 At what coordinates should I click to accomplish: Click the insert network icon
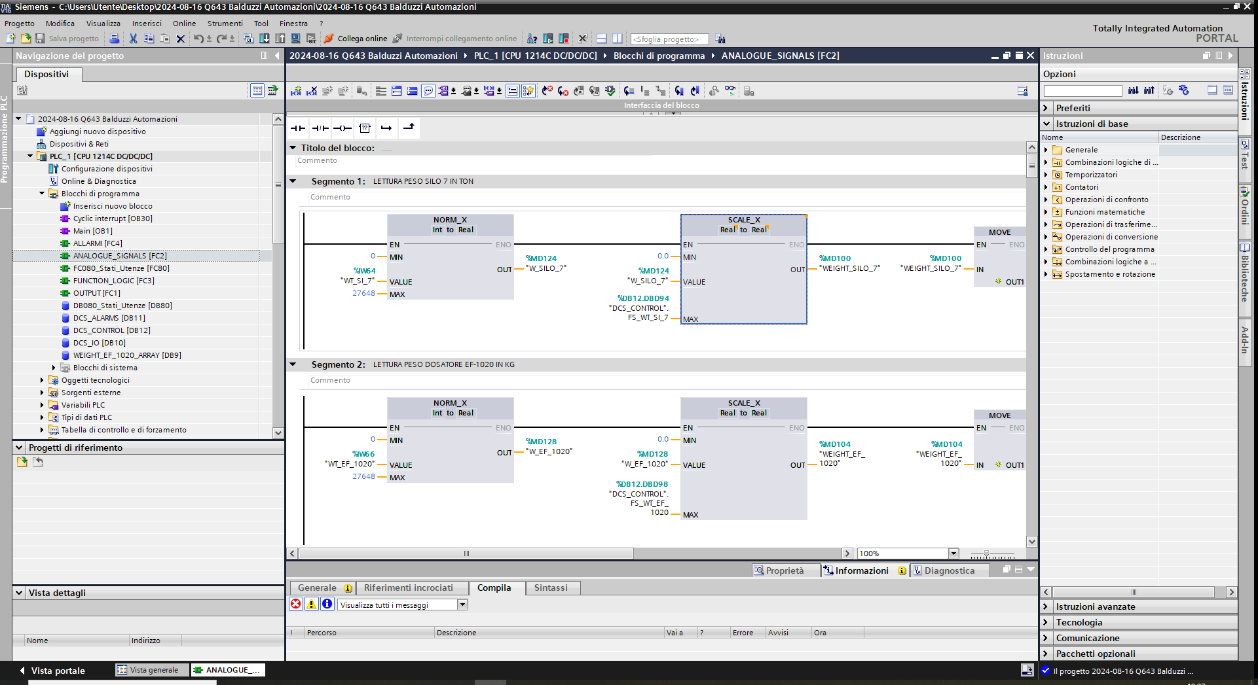[296, 91]
